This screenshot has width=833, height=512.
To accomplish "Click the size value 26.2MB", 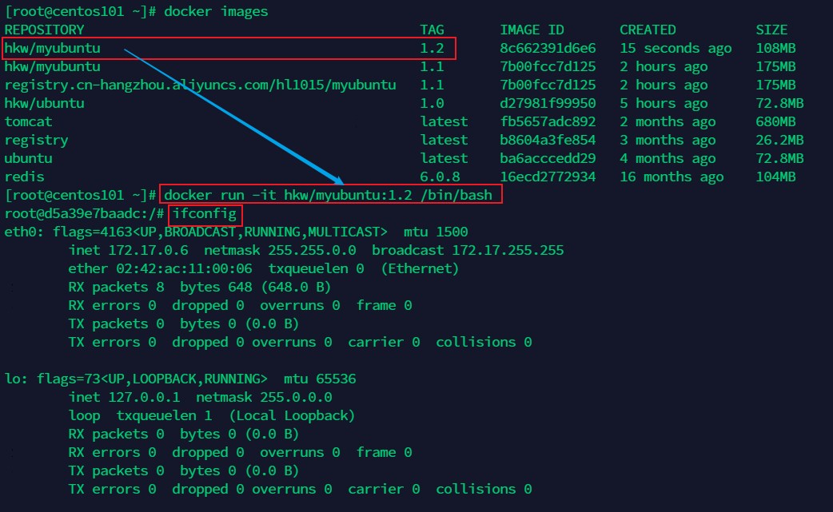I will click(x=779, y=140).
